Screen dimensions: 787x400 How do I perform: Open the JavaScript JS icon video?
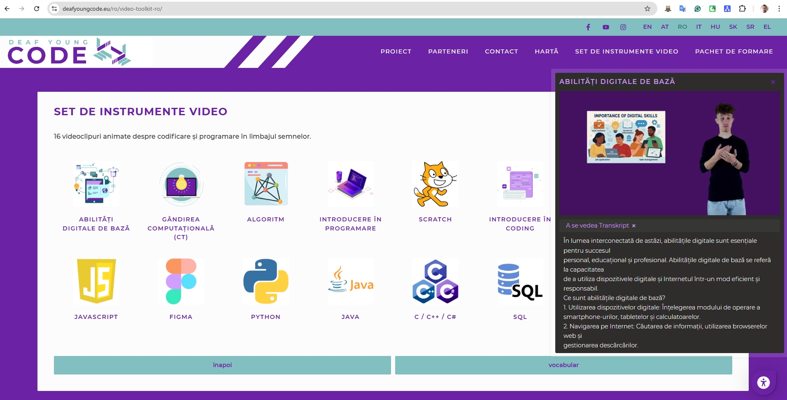point(96,281)
